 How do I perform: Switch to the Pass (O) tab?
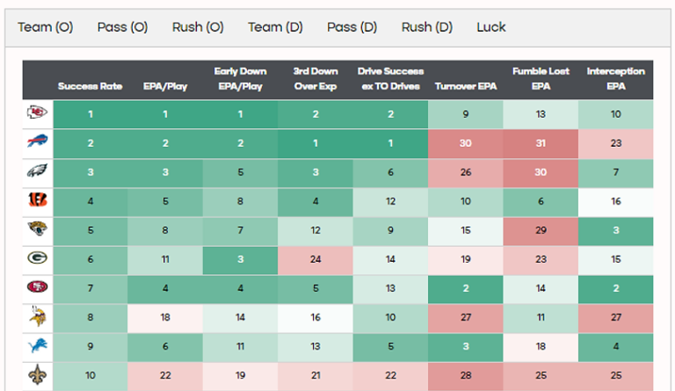(122, 27)
